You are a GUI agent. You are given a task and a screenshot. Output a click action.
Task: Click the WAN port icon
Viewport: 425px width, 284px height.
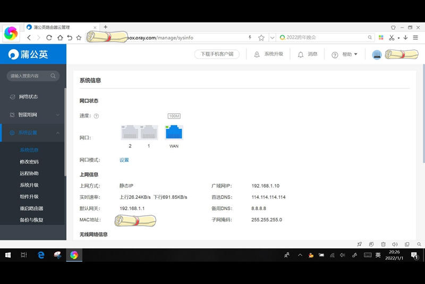[174, 132]
